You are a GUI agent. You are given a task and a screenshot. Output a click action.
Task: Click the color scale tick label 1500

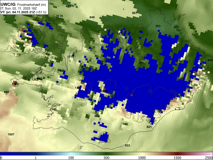coord(177,158)
